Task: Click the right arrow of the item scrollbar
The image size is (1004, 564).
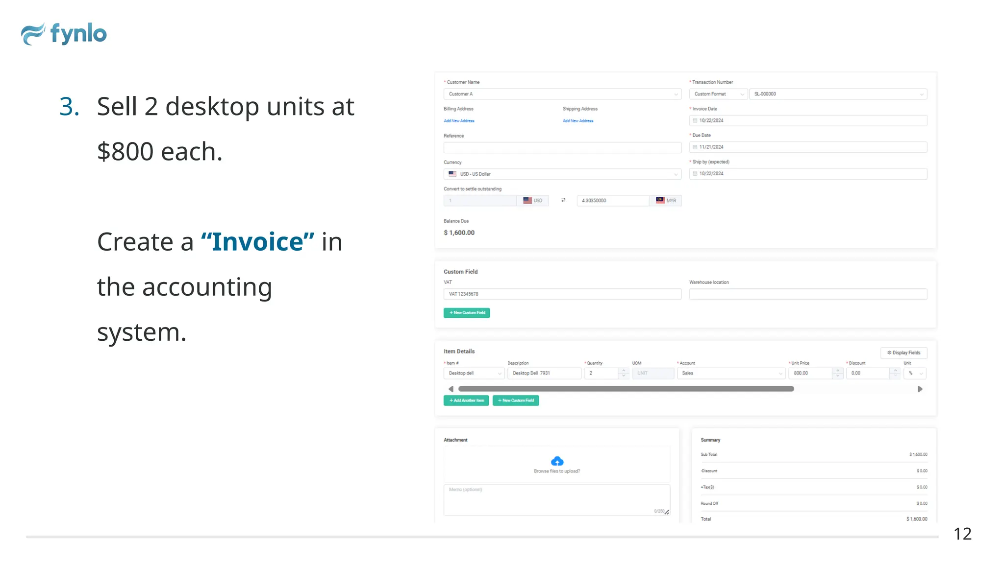Action: [920, 389]
